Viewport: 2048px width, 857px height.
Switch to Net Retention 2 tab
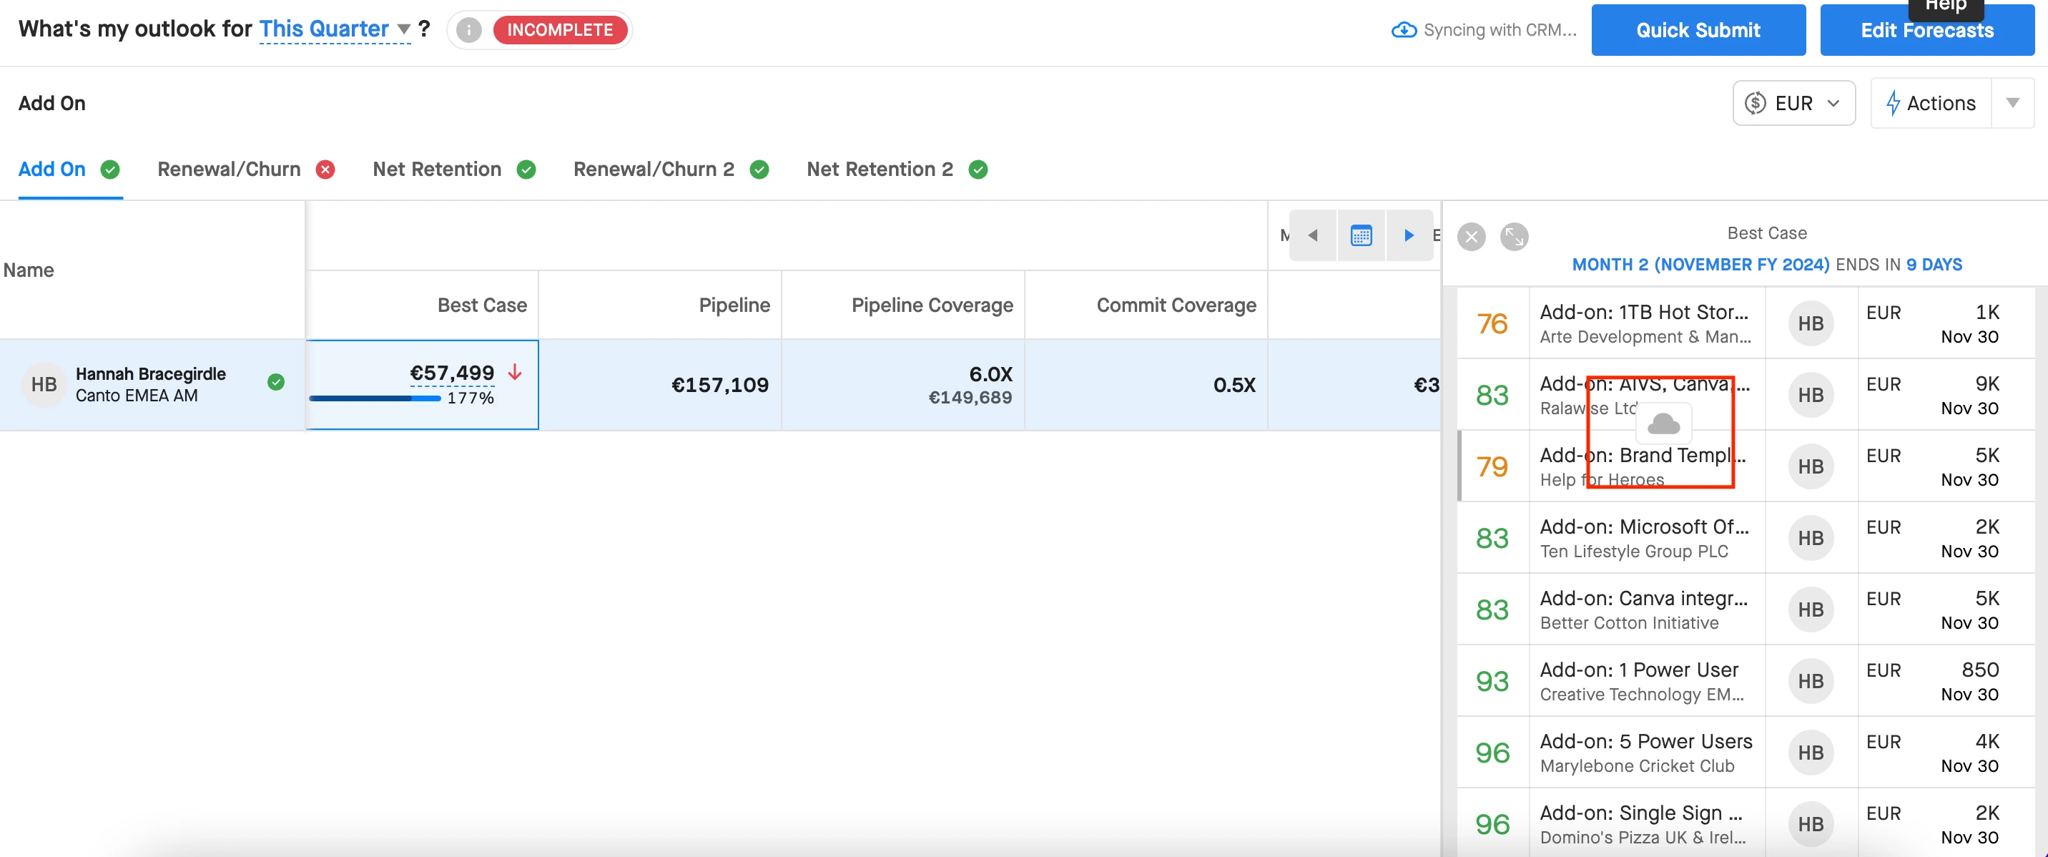[x=880, y=170]
